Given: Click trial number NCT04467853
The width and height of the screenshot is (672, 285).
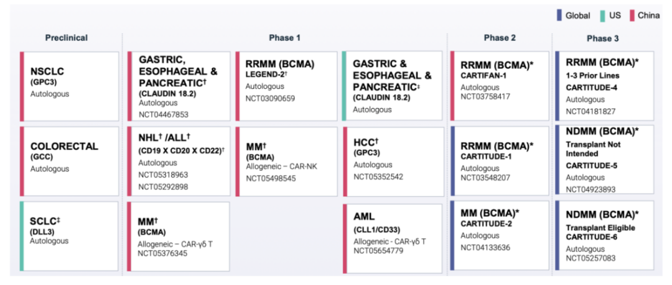Looking at the screenshot, I should (x=163, y=115).
